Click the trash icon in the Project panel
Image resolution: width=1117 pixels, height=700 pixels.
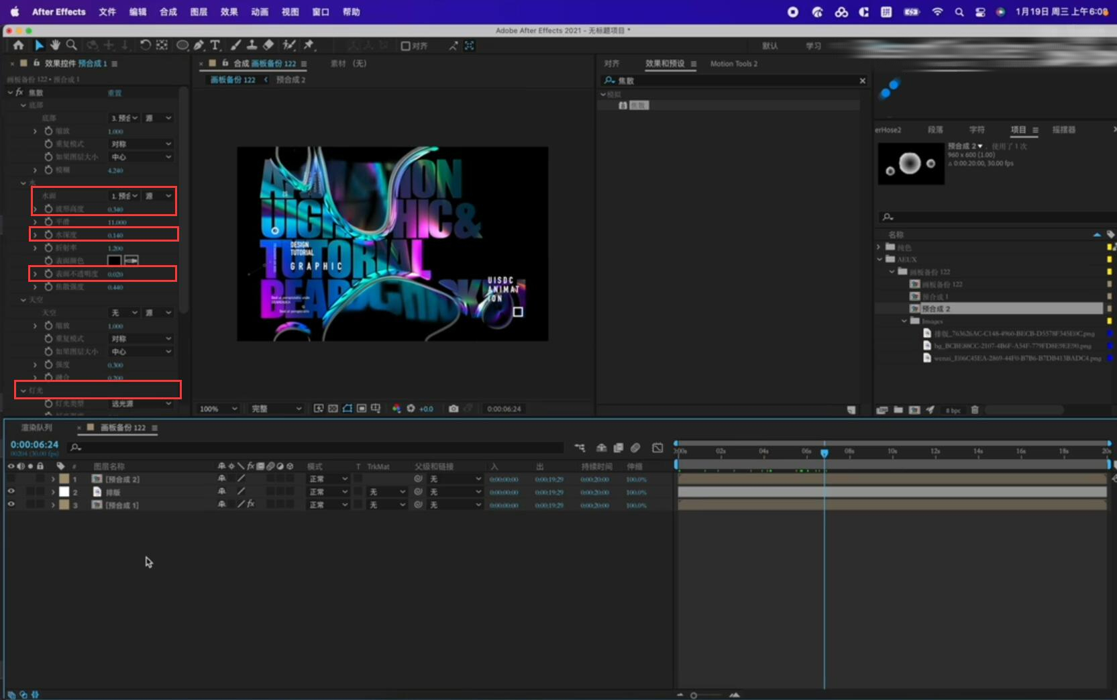coord(975,409)
